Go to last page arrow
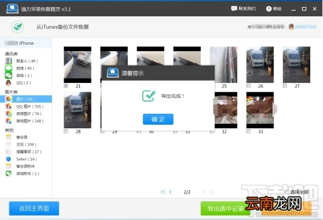 [212, 192]
